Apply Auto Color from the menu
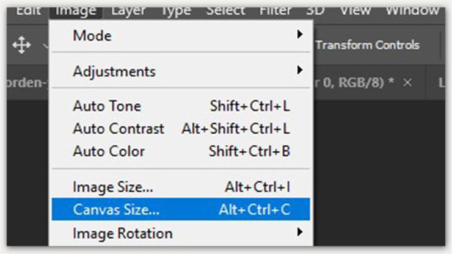This screenshot has width=452, height=254. pos(109,151)
